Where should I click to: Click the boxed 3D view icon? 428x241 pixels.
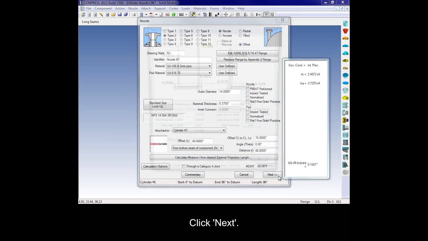[266, 14]
